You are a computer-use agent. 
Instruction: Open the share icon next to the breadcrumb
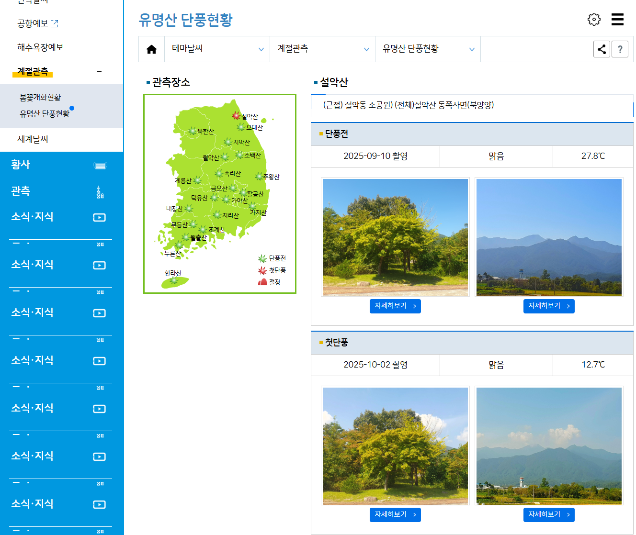pos(602,49)
